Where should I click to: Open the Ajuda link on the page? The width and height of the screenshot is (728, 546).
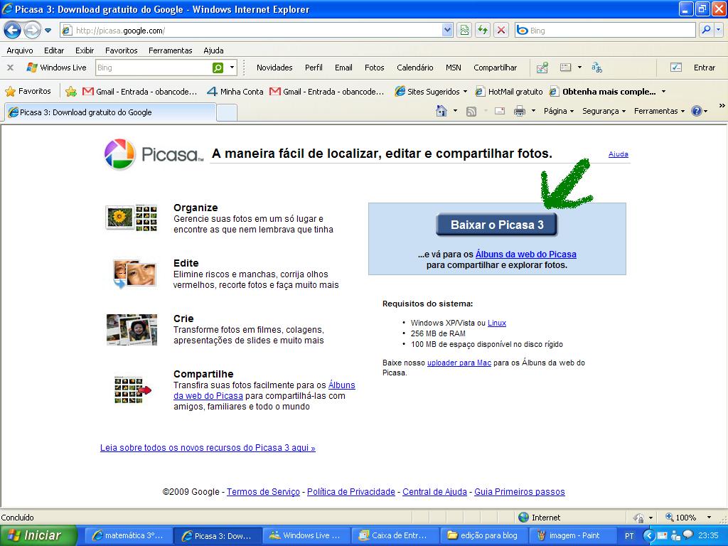[618, 154]
